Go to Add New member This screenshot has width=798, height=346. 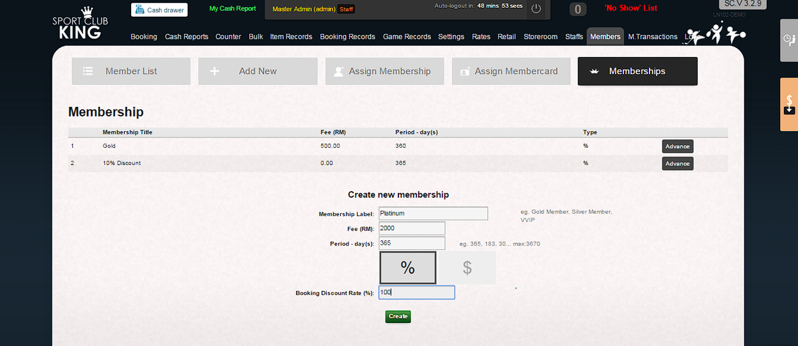258,71
